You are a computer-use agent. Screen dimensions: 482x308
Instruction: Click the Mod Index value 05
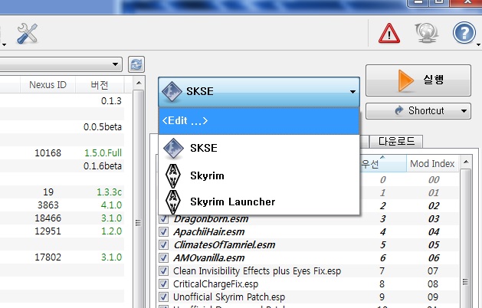(x=434, y=245)
